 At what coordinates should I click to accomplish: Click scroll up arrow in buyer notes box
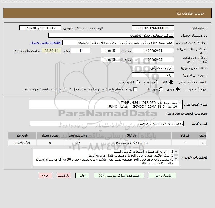click(176, 152)
